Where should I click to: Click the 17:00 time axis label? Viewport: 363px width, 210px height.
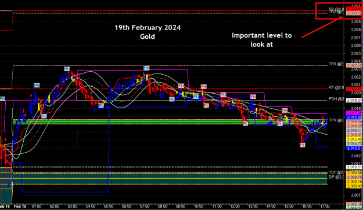(x=325, y=206)
